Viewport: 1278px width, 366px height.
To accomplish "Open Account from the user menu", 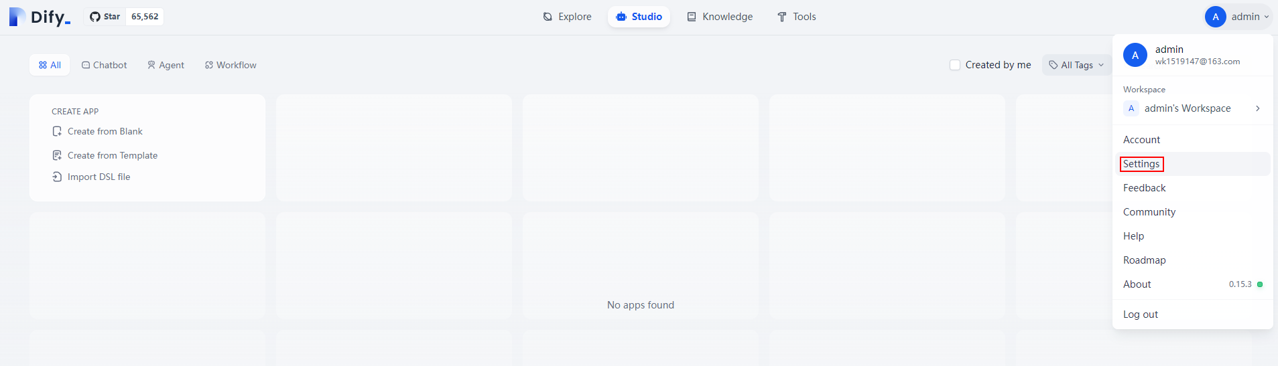I will (x=1193, y=140).
